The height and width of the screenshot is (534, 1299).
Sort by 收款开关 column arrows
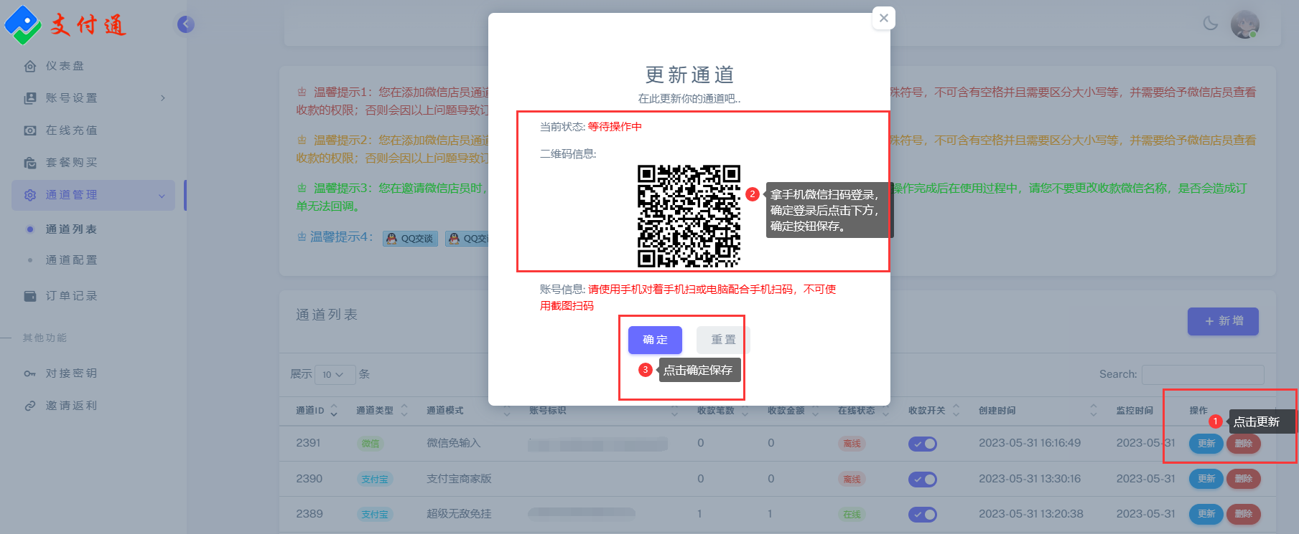click(956, 411)
